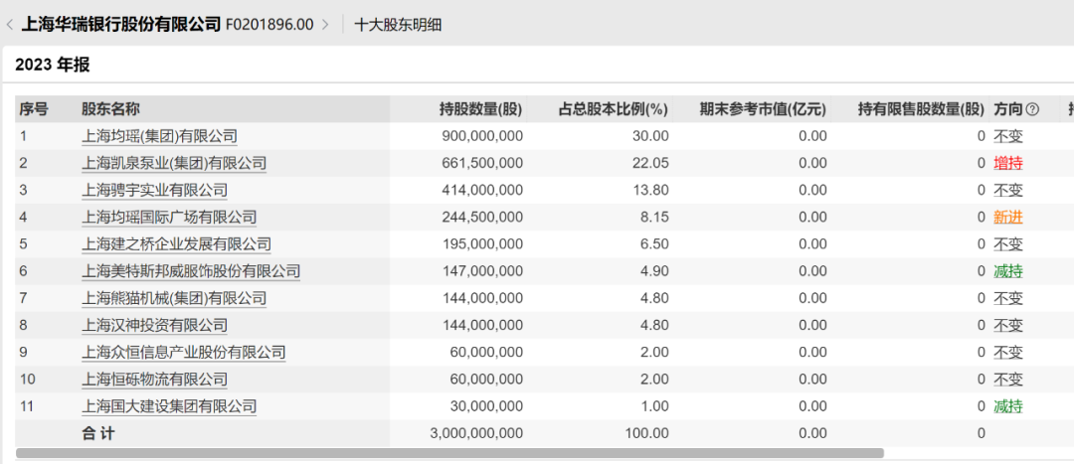Select the 2023 年报 report heading
1074x464 pixels.
tap(53, 65)
